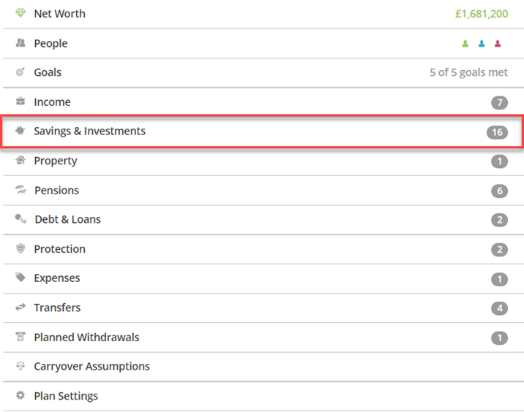
Task: Click the Property house icon
Action: click(x=20, y=160)
